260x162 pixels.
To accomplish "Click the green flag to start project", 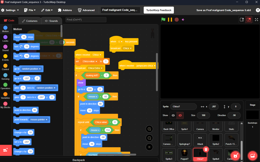I will pyautogui.click(x=163, y=20).
